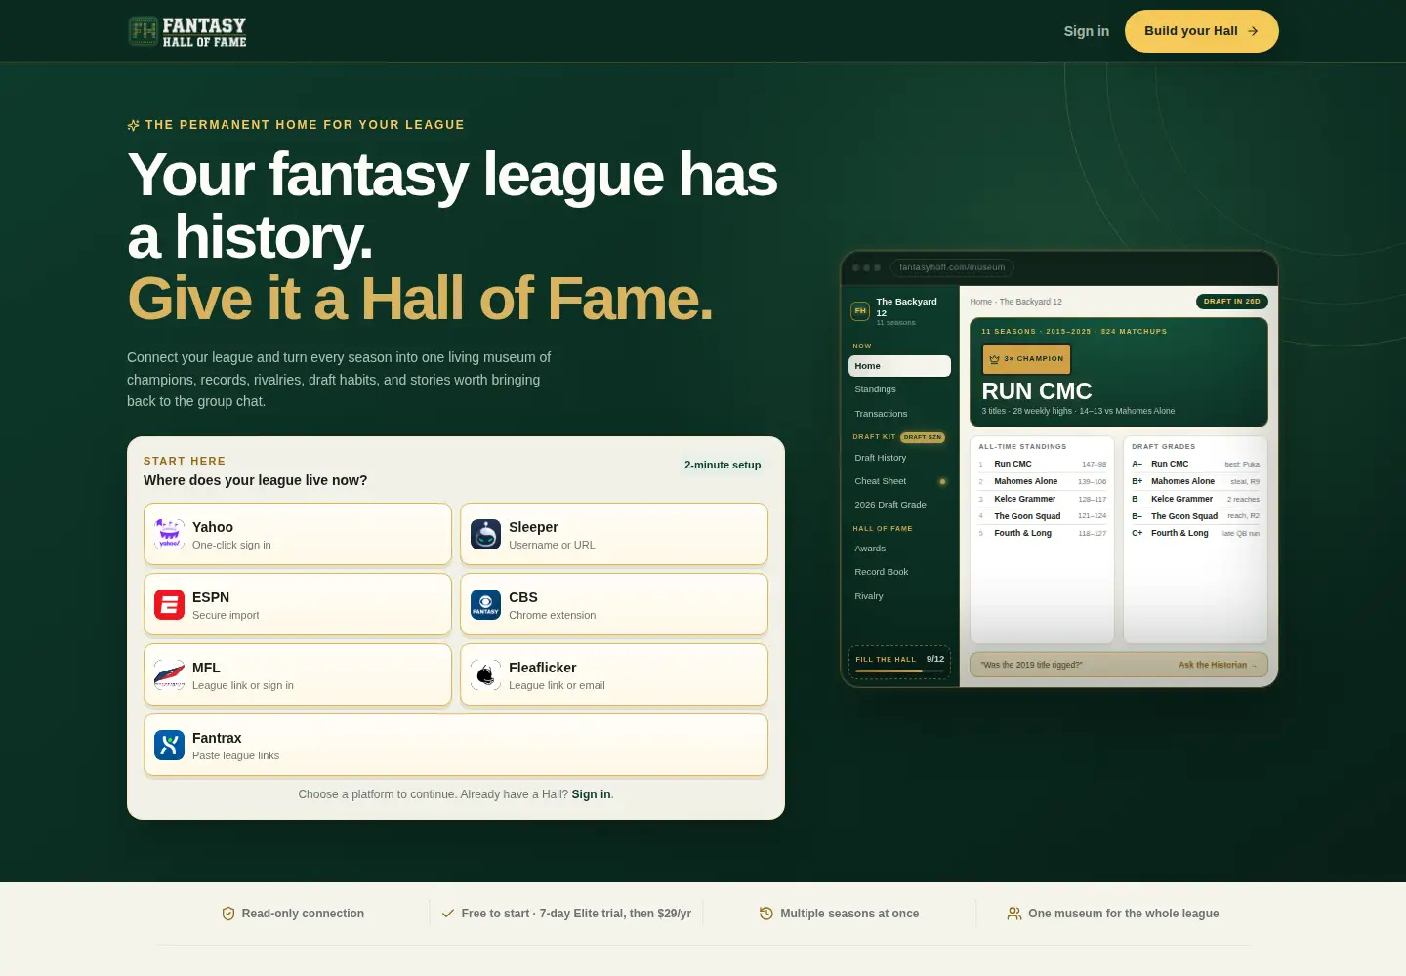
Task: Open Transactions in museum sidebar
Action: click(899, 414)
